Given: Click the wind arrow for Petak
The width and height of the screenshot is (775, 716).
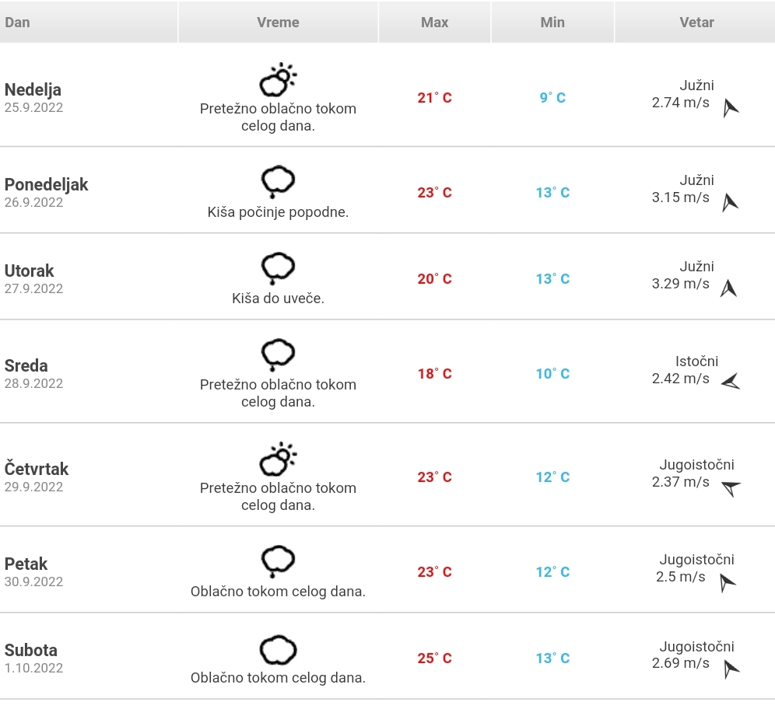Looking at the screenshot, I should (x=727, y=583).
